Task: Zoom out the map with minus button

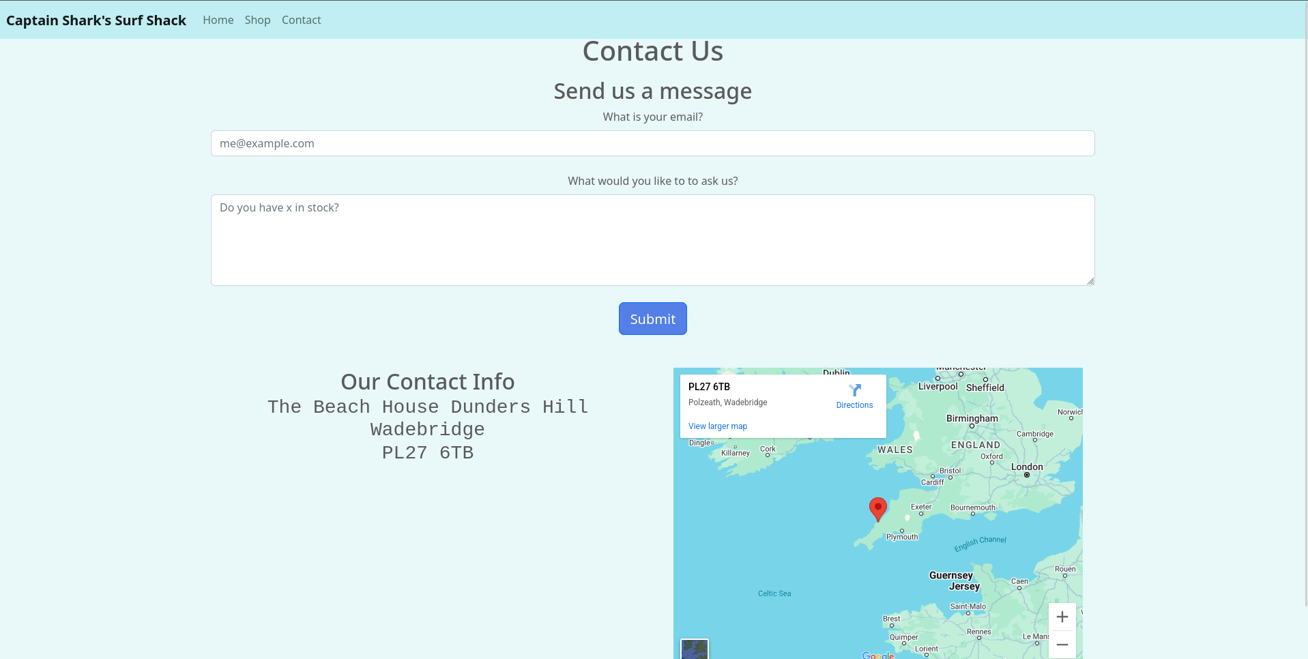Action: [x=1062, y=645]
